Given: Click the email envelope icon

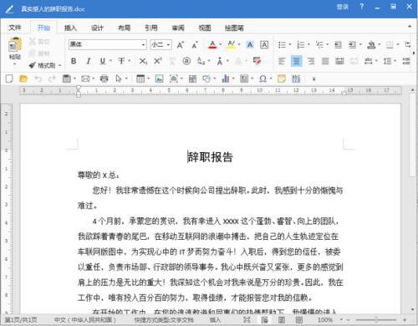Looking at the screenshot, I should point(85,79).
